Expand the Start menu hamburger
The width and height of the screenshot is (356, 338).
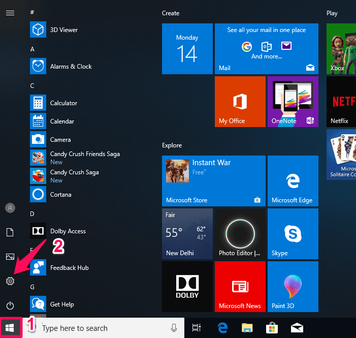(10, 13)
